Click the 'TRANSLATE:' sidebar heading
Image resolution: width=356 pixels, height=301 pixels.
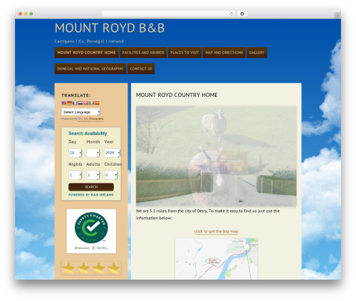pyautogui.click(x=76, y=95)
